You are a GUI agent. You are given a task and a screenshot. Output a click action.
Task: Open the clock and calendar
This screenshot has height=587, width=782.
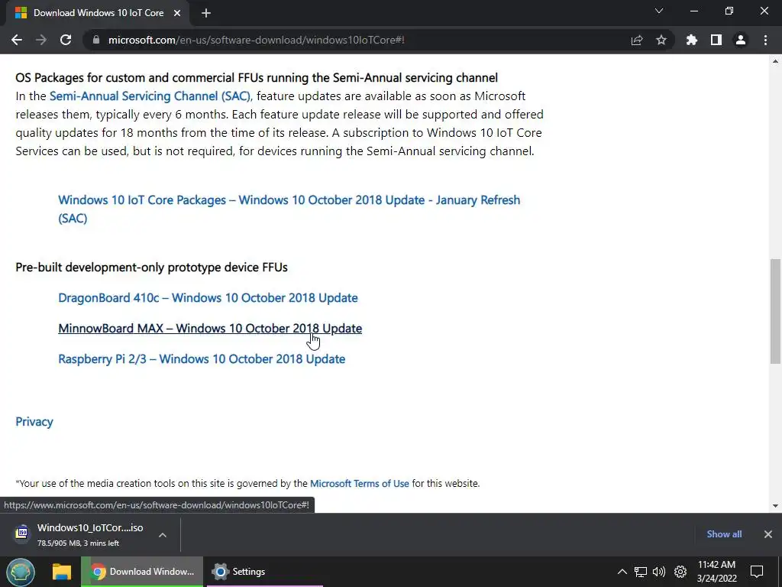tap(716, 572)
